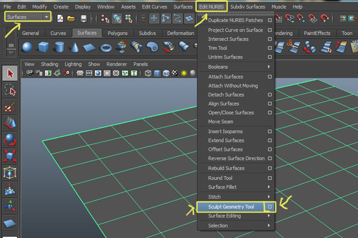Select the Show Manipulator tool
Viewport: 358px width, 238px height.
[10, 206]
